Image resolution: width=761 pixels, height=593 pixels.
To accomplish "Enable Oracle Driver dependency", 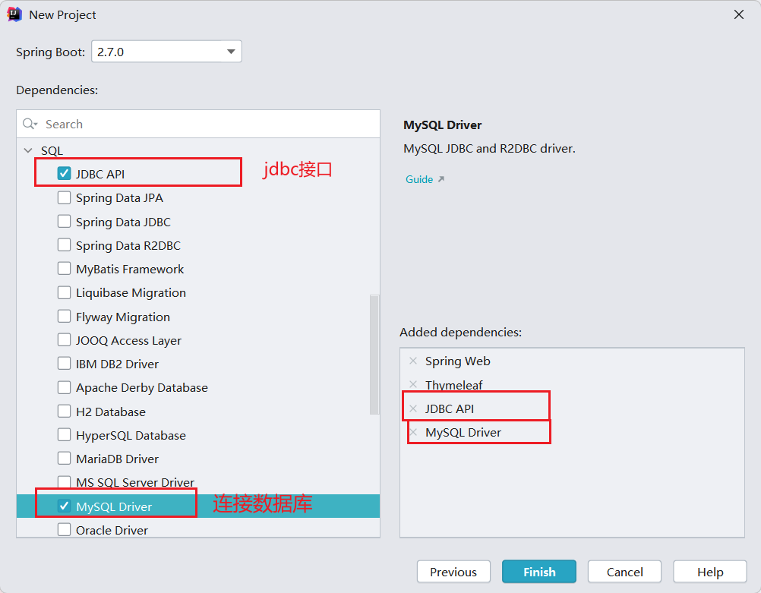I will tap(64, 529).
